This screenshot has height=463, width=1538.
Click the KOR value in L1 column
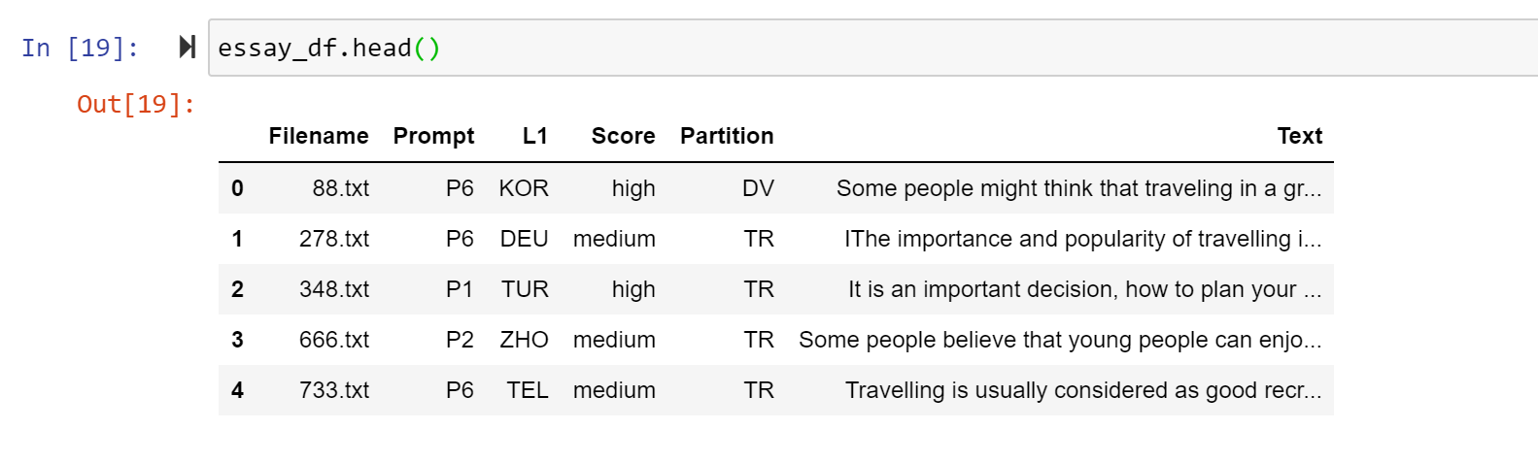point(524,188)
